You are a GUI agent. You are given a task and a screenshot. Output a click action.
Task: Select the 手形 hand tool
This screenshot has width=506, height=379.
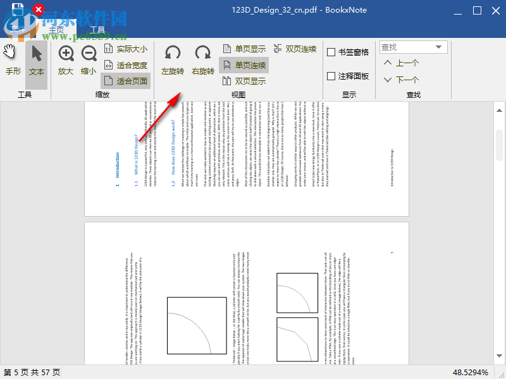(13, 61)
